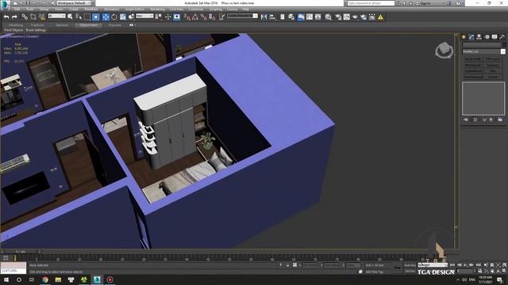
Task: Click the Sign In button
Action: click(x=425, y=3)
